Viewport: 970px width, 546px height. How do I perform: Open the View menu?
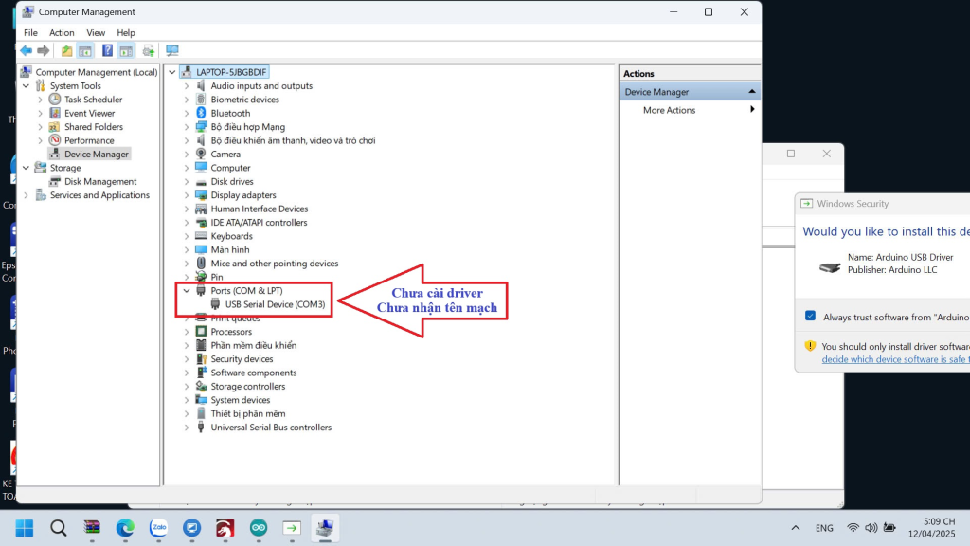[96, 33]
